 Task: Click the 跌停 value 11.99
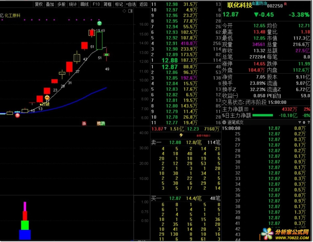pyautogui.click(x=304, y=64)
